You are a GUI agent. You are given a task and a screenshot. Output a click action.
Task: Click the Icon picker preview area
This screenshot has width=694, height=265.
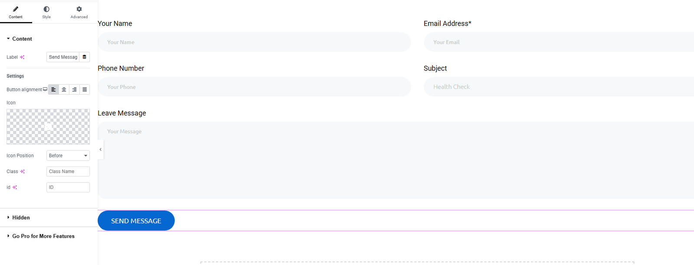(x=48, y=126)
